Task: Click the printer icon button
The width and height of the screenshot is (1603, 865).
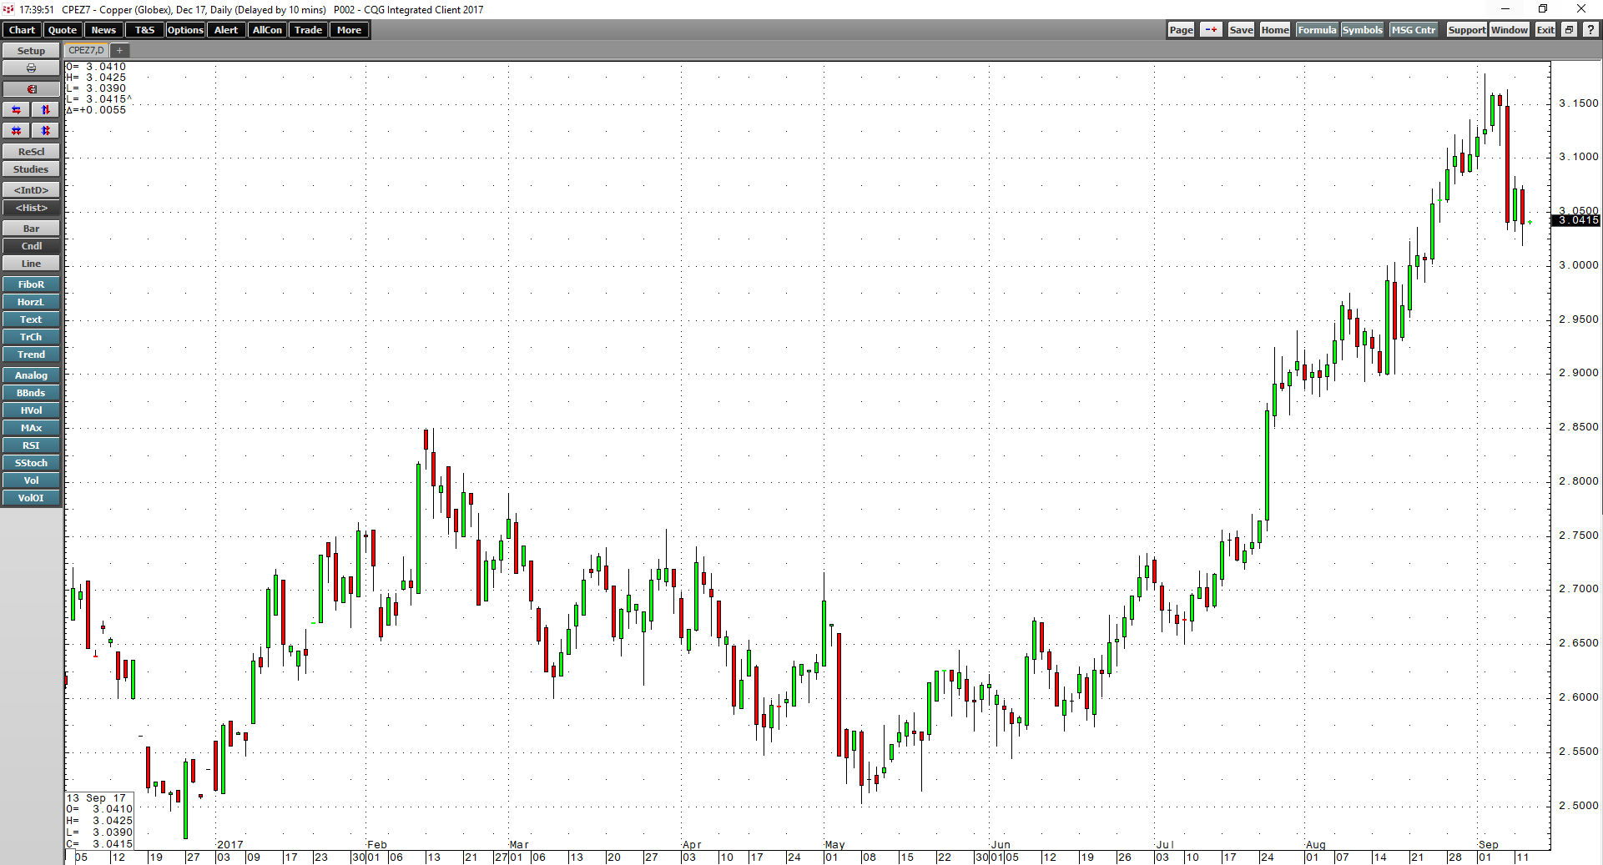Action: (x=31, y=68)
